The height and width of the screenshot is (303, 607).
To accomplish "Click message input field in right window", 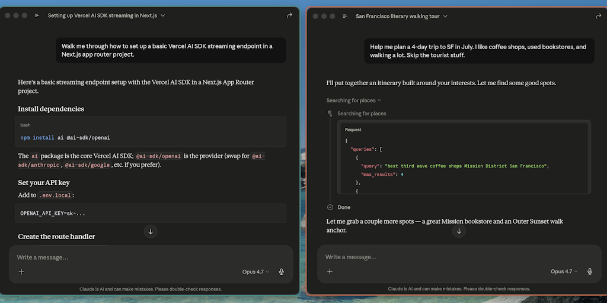I will click(x=459, y=257).
